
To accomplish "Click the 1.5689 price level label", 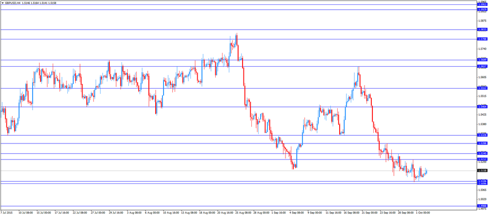I will (x=482, y=60).
